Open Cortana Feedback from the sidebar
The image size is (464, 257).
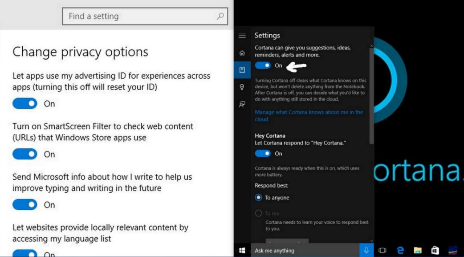click(x=242, y=103)
